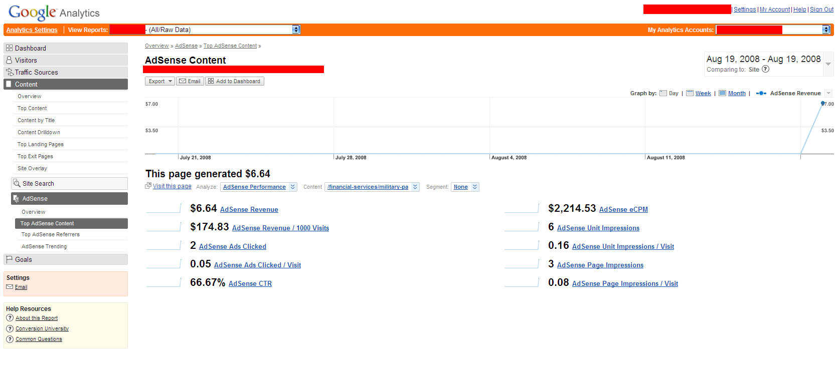The width and height of the screenshot is (838, 370).
Task: Open the Help link in header
Action: [800, 10]
